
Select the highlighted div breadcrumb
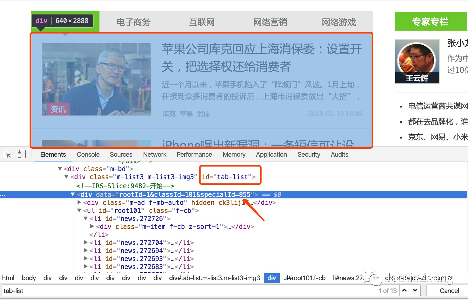(x=271, y=278)
